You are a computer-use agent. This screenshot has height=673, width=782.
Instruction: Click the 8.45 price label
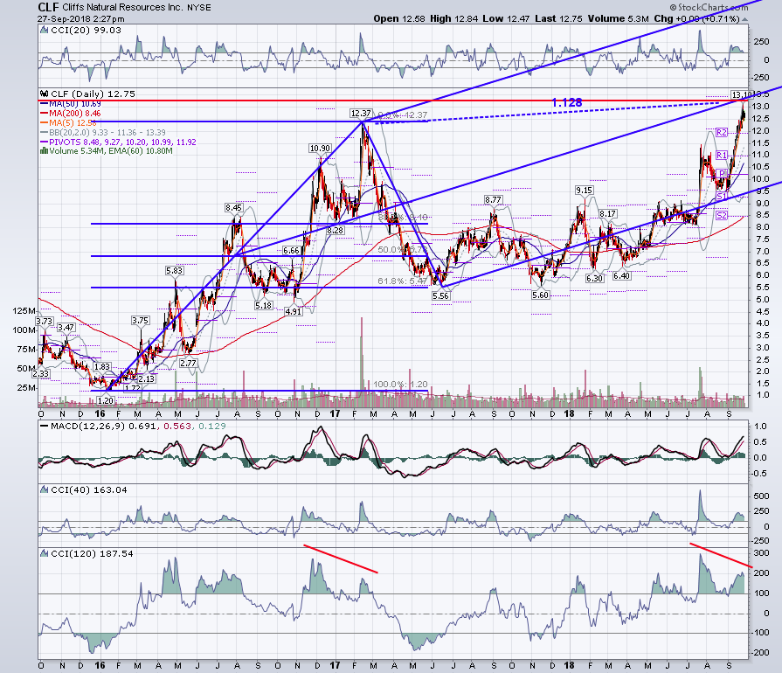pos(233,207)
